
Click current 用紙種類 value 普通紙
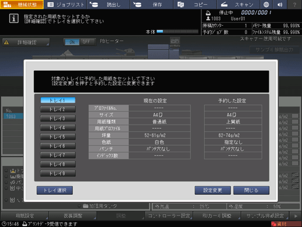click(x=159, y=122)
